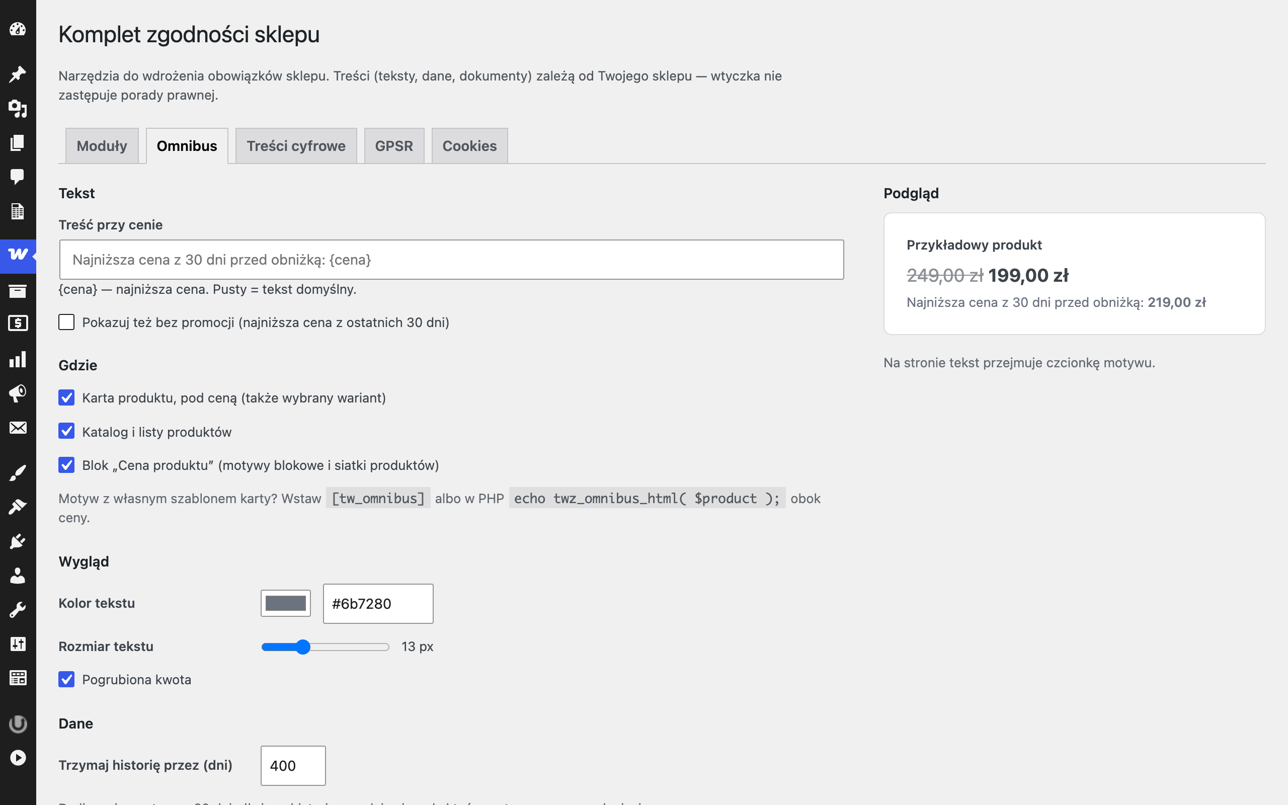Open Payments dollar sign icon

(18, 323)
